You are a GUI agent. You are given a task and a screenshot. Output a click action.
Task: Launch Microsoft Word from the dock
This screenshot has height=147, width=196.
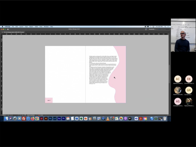77,118
